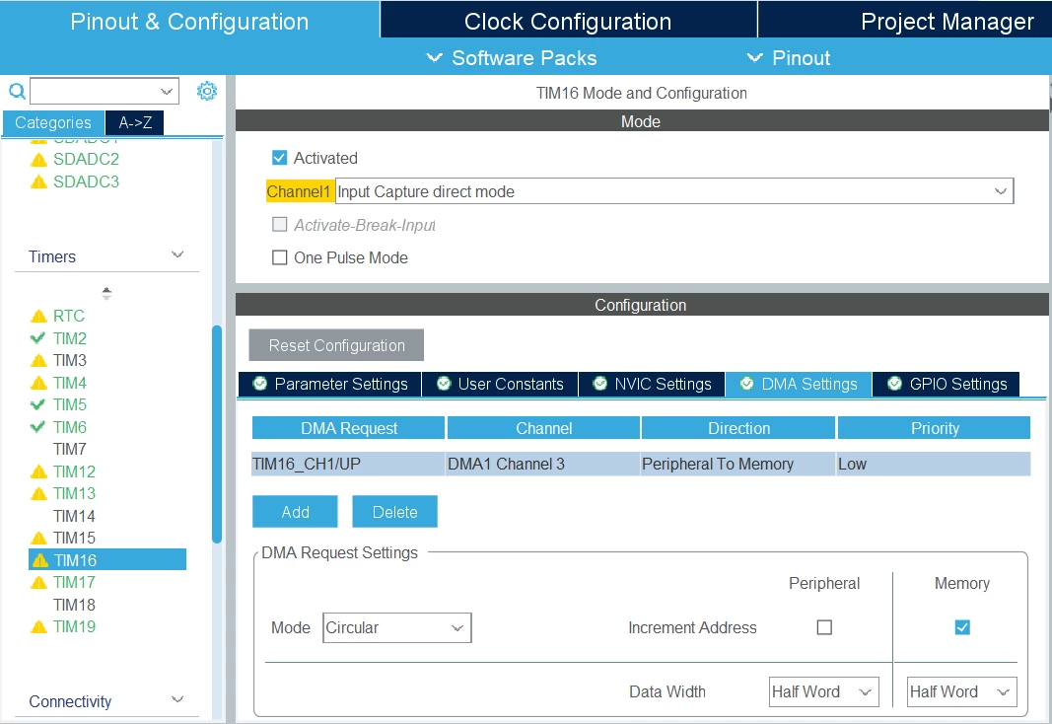
Task: Open Peripheral Data Width dropdown
Action: [x=824, y=691]
